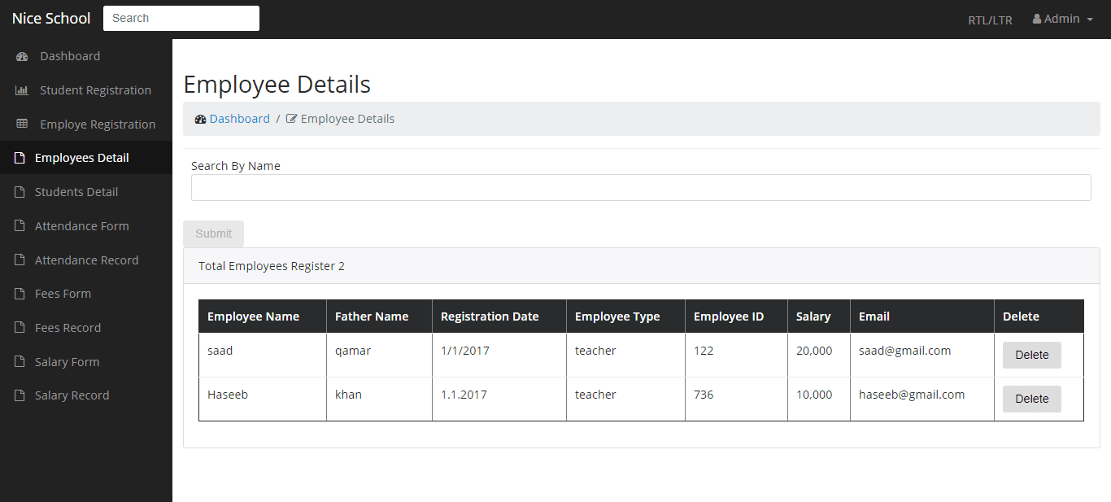This screenshot has width=1111, height=502.
Task: Click the file icon beside Attendance Form
Action: pyautogui.click(x=20, y=226)
